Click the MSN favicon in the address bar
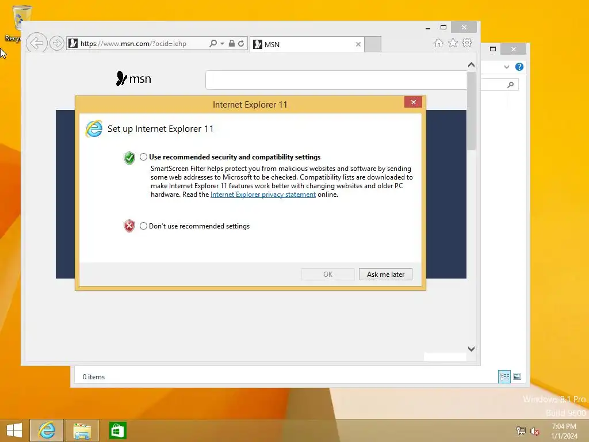The width and height of the screenshot is (589, 442). click(x=73, y=44)
